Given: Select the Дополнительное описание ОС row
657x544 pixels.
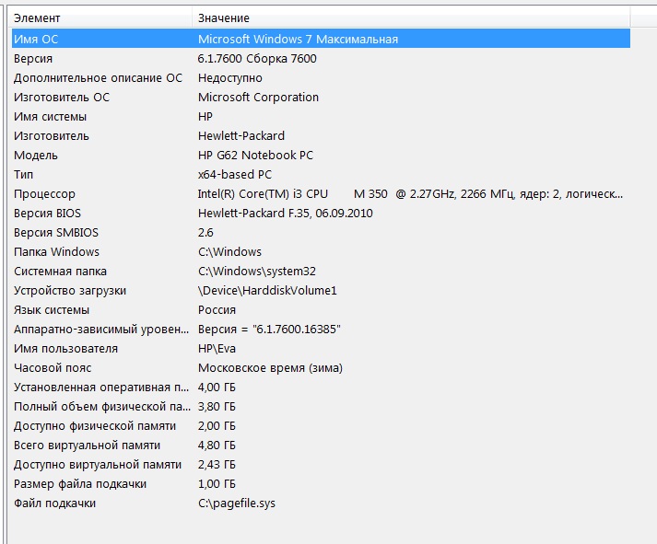Looking at the screenshot, I should (x=321, y=78).
